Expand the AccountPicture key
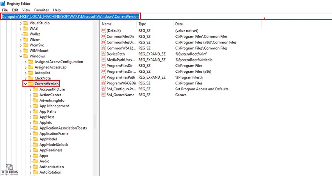The width and height of the screenshot is (332, 176). tap(30, 90)
